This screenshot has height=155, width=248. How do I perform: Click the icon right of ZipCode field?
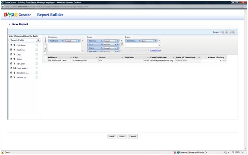(x=36, y=63)
